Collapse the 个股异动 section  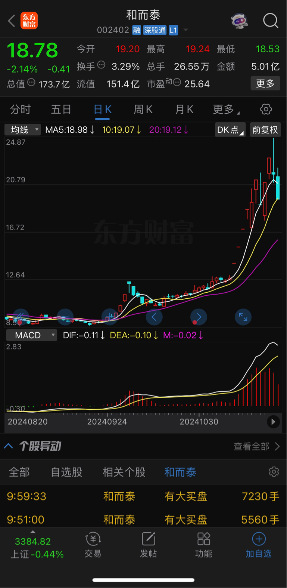pos(9,446)
